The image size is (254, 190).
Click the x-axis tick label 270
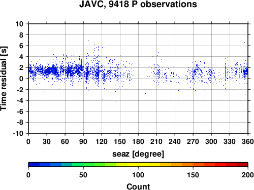(193, 141)
